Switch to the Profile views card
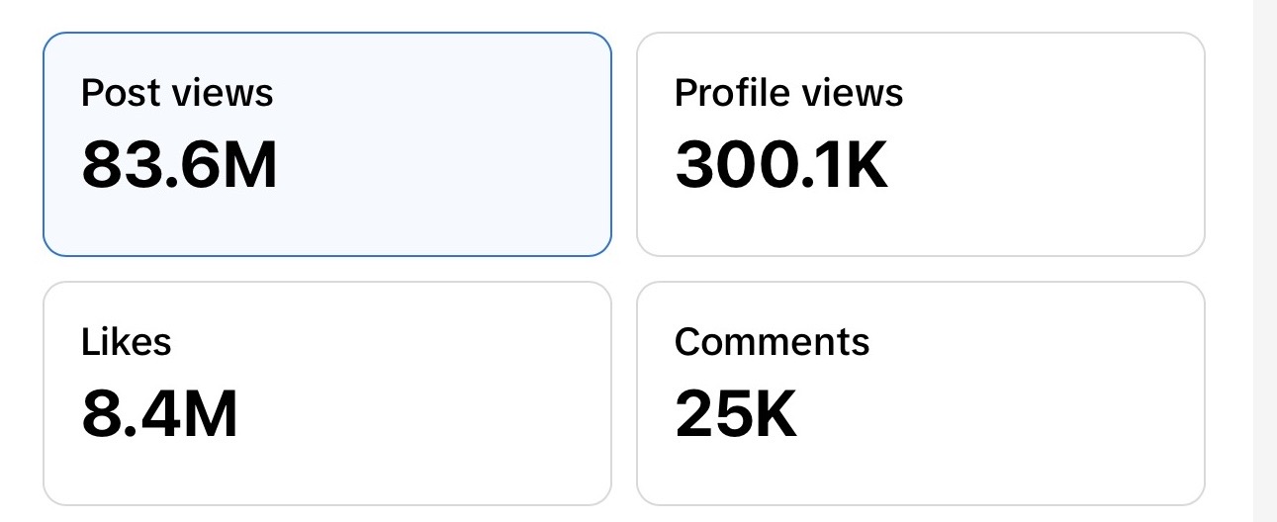Screen dimensions: 1277x522 [921, 144]
